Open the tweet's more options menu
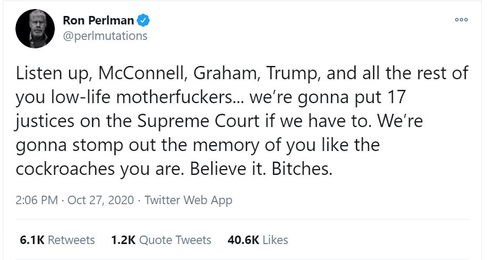The height and width of the screenshot is (260, 487). 461,20
